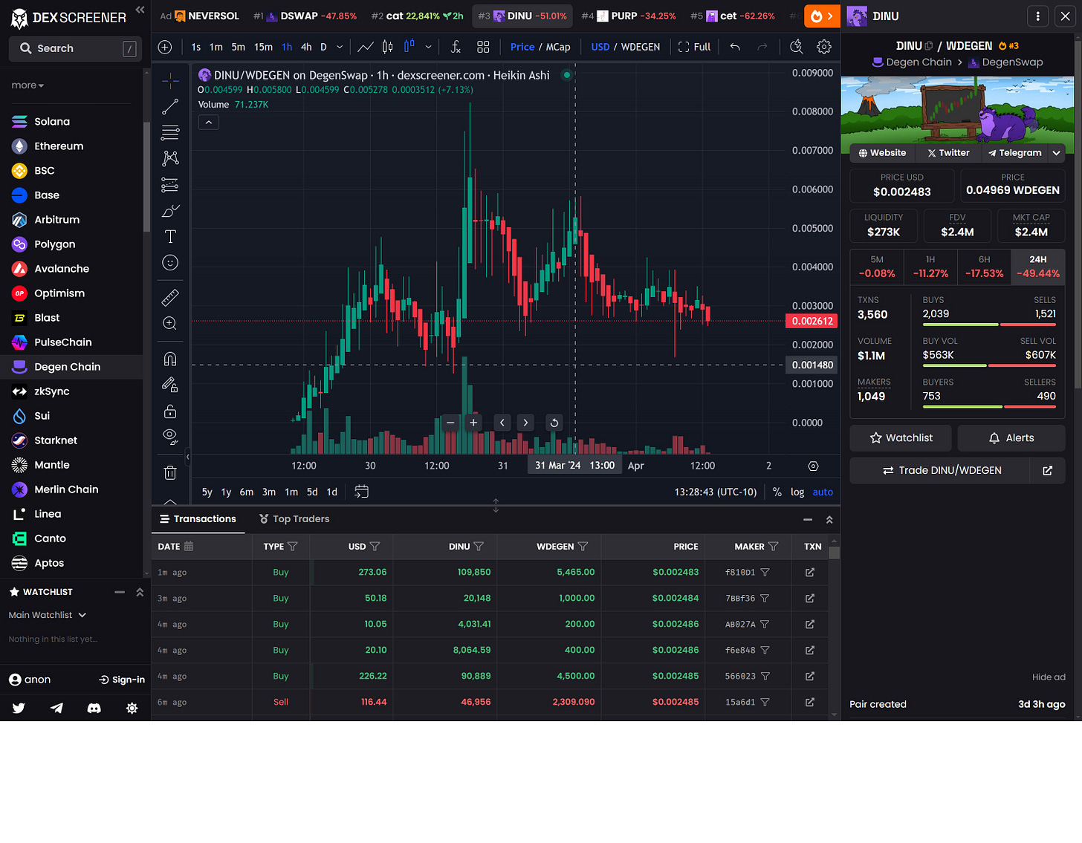Screen dimensions: 1082x843
Task: Open the Fibonacci retracement tool
Action: click(x=170, y=133)
